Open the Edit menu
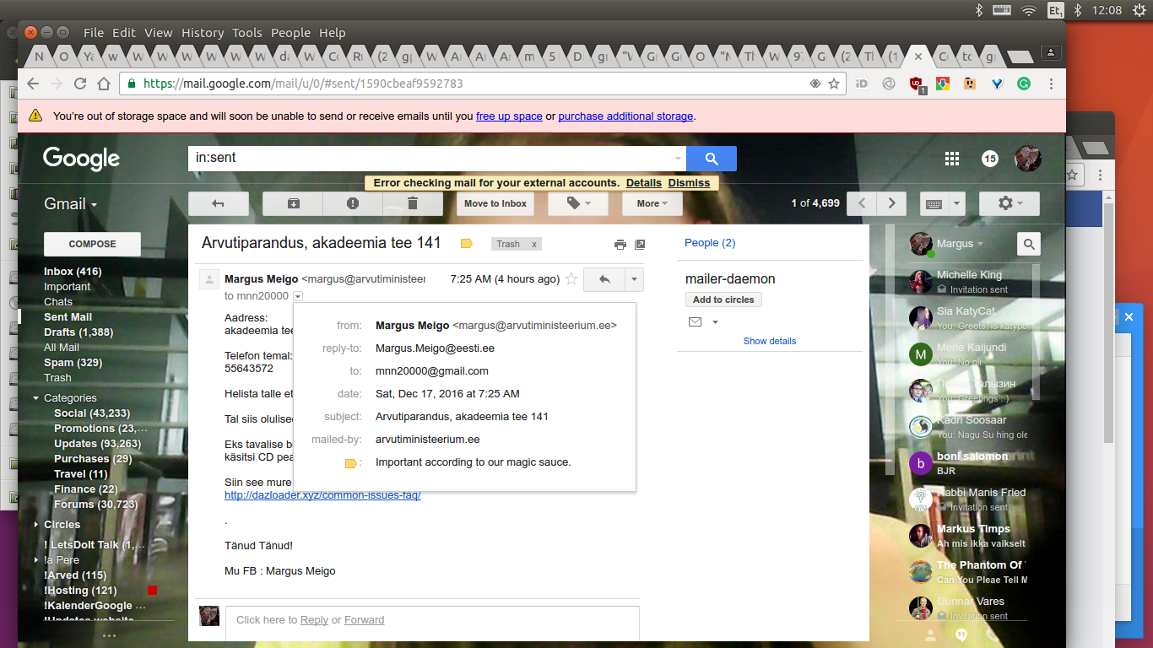This screenshot has width=1153, height=648. tap(124, 33)
